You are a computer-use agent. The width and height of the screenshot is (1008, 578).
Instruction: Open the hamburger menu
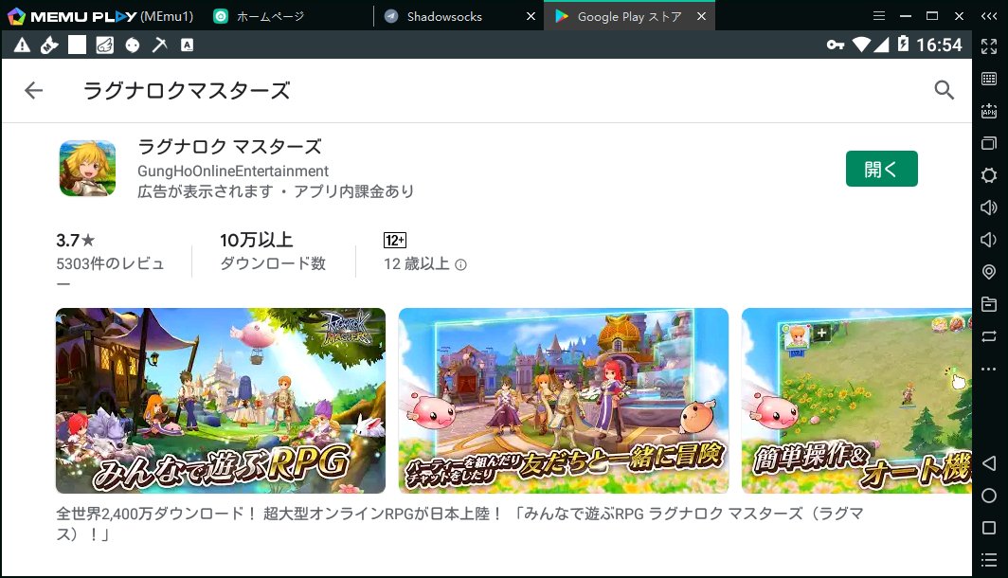pyautogui.click(x=879, y=15)
